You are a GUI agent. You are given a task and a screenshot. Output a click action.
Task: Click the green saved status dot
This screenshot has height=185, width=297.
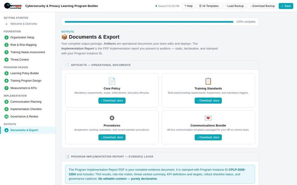point(156,6)
